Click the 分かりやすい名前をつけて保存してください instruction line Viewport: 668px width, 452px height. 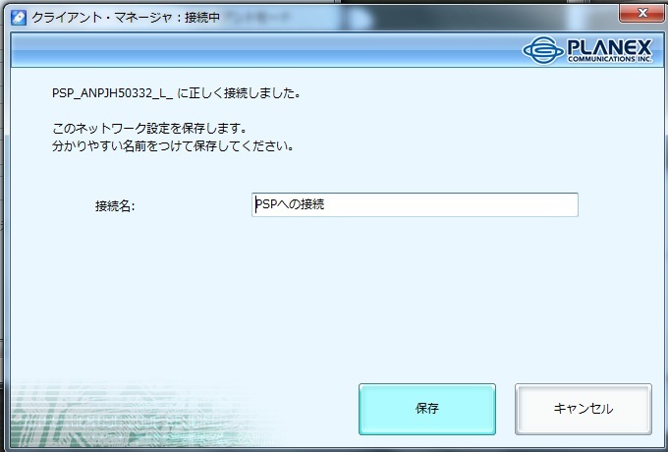pyautogui.click(x=173, y=146)
